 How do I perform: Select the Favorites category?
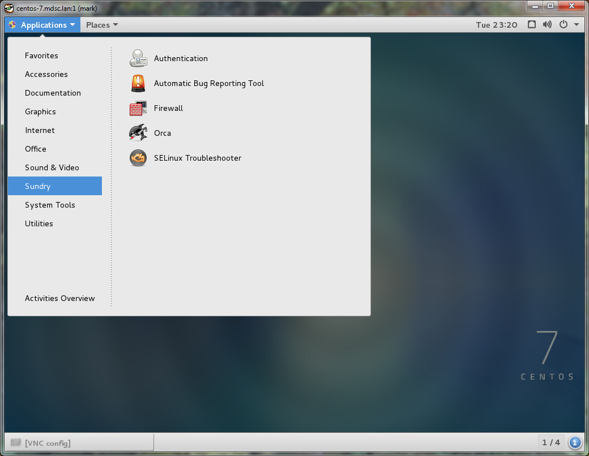point(41,55)
